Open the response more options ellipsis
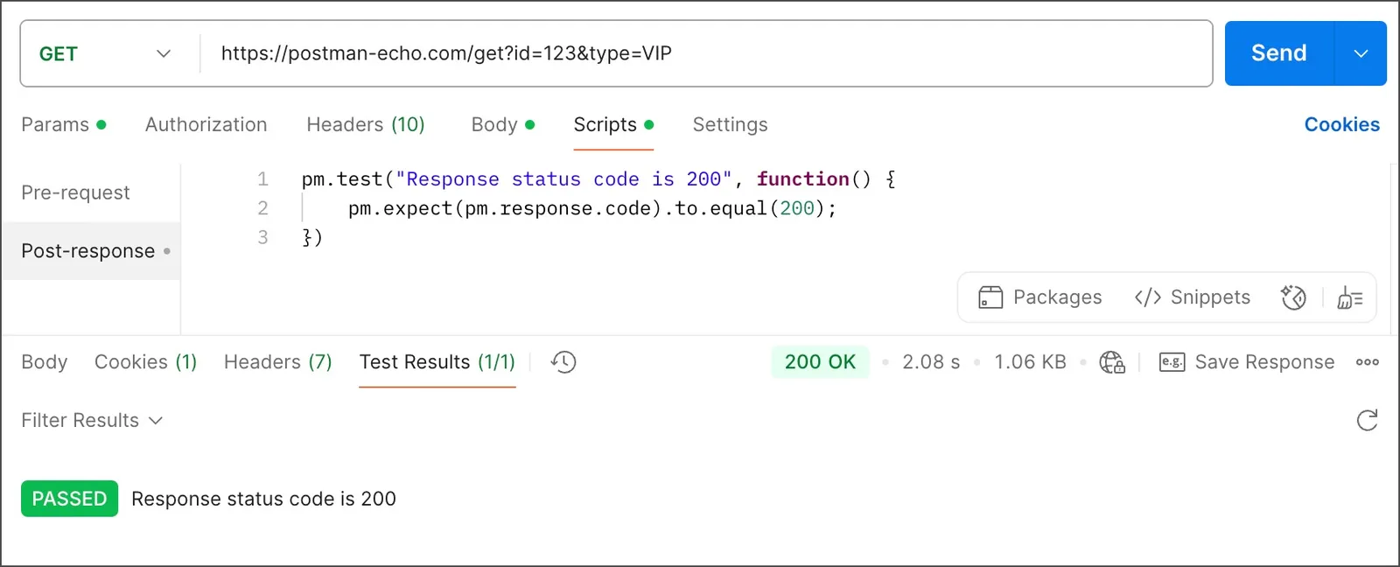The image size is (1400, 567). [x=1368, y=362]
